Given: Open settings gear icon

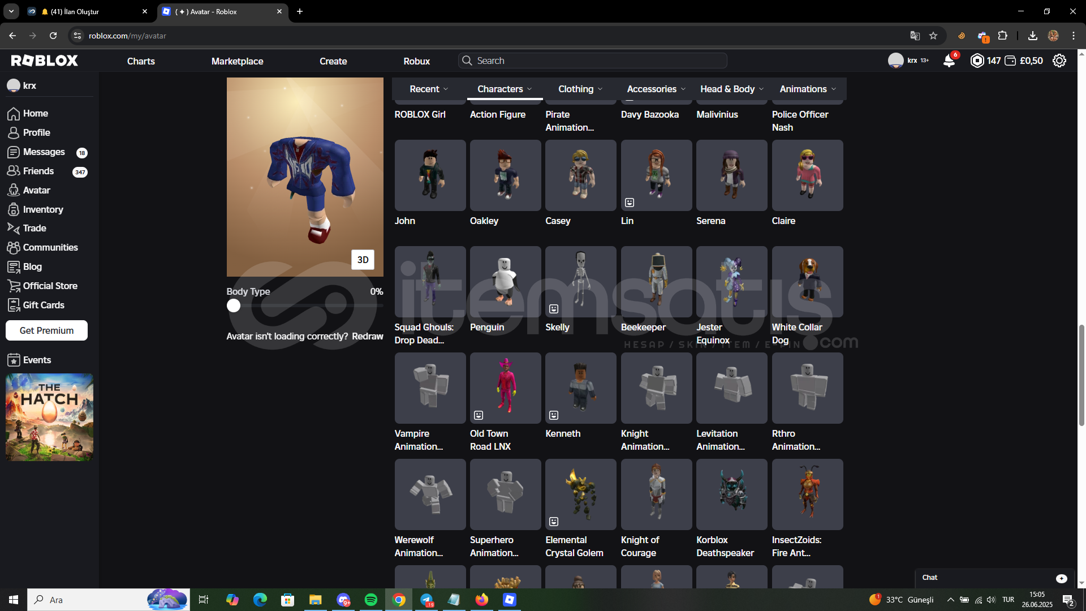Looking at the screenshot, I should click(x=1059, y=61).
